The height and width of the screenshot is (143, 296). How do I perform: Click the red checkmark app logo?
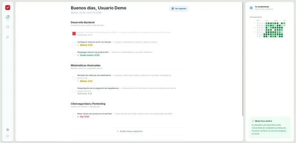tap(8, 7)
